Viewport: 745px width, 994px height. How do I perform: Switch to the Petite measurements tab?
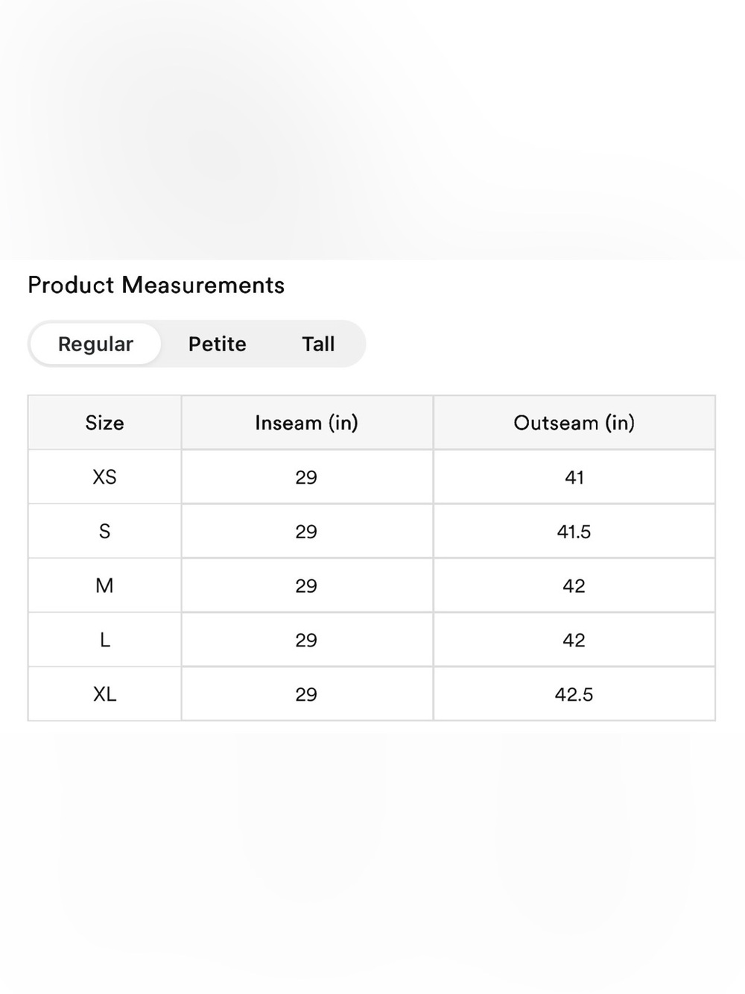(x=217, y=344)
